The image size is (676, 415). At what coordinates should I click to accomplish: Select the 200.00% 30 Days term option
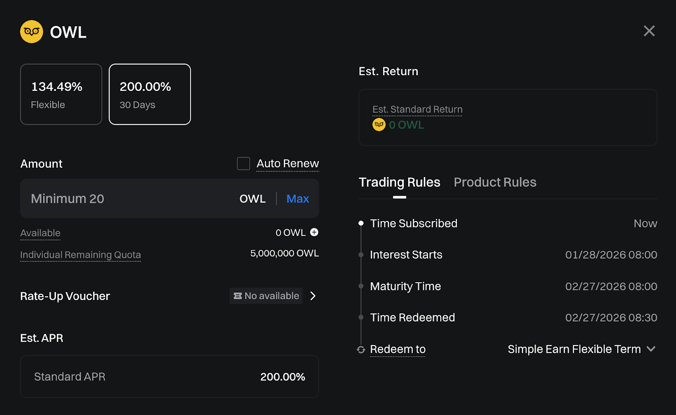click(150, 94)
